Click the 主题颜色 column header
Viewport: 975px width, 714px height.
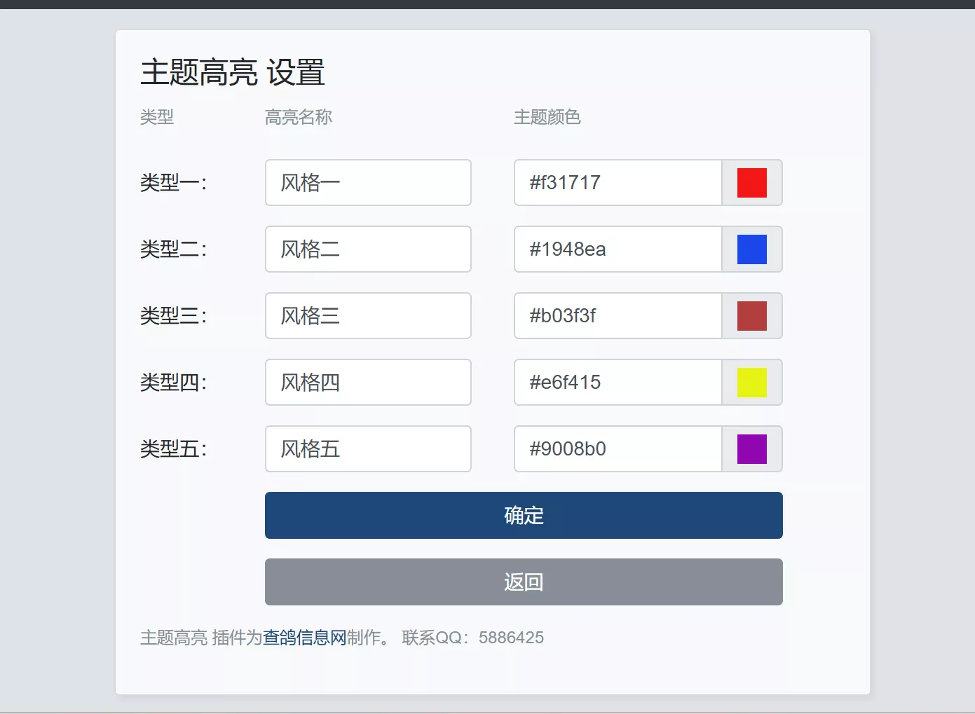tap(547, 117)
